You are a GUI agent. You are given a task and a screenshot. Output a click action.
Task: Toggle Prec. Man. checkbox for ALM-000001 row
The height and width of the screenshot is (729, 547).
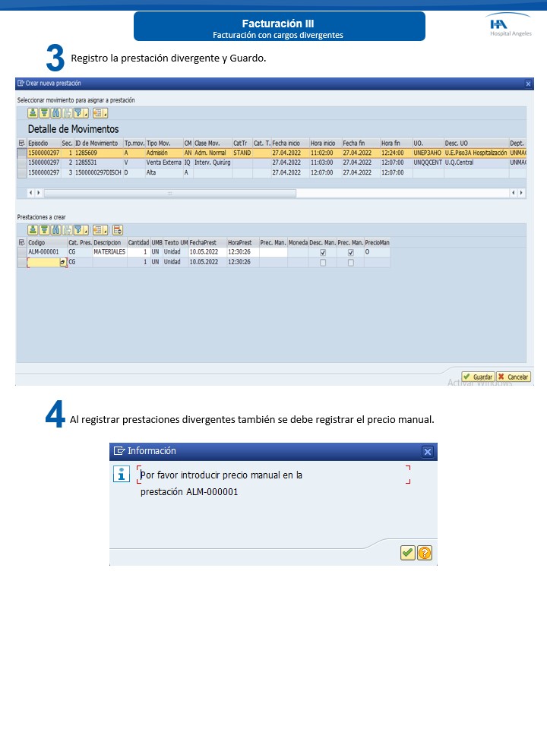point(350,252)
